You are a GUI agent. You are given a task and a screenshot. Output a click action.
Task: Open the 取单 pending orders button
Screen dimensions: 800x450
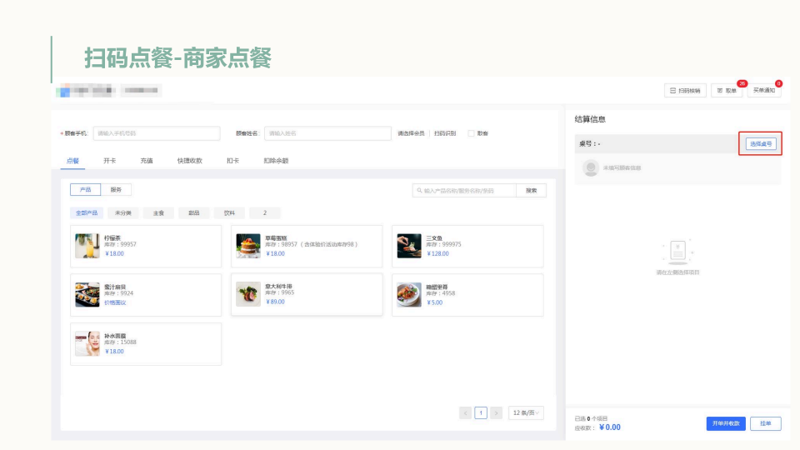[727, 90]
